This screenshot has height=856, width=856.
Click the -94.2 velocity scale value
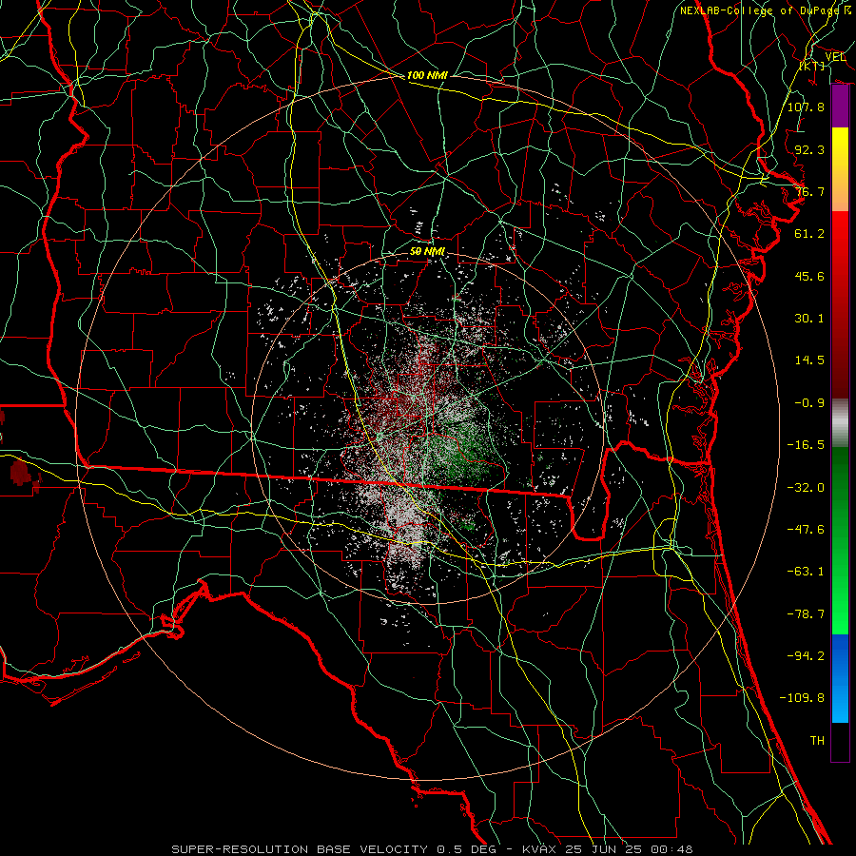806,656
